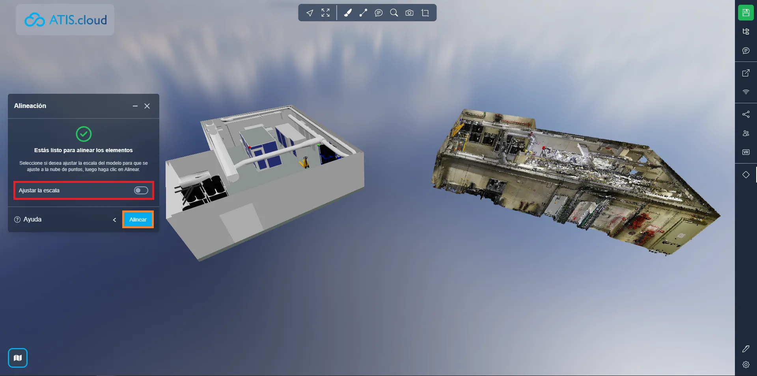Close the Alineación panel

pyautogui.click(x=147, y=106)
